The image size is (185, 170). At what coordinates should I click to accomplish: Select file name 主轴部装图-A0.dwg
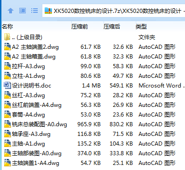coord(37,153)
